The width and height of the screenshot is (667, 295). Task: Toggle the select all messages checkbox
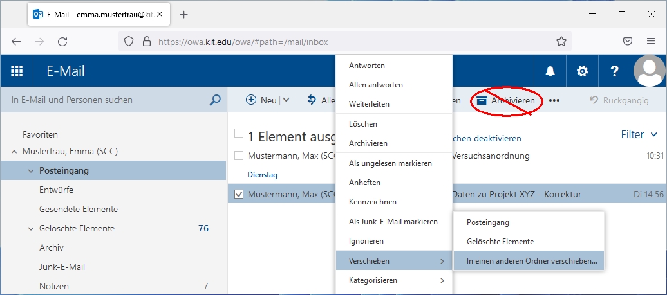coord(239,133)
